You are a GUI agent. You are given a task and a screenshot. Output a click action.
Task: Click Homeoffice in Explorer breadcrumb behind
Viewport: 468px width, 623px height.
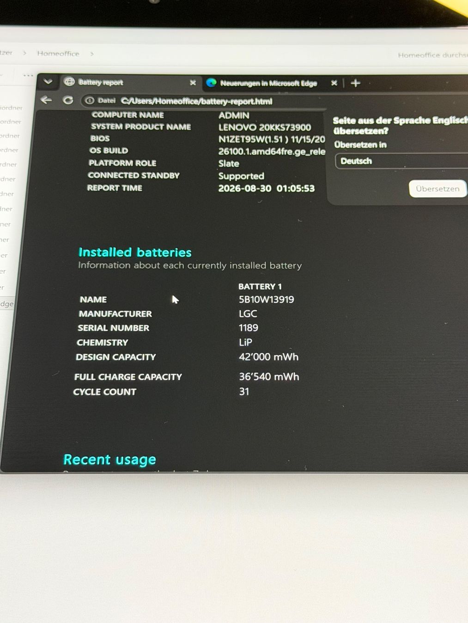[58, 54]
